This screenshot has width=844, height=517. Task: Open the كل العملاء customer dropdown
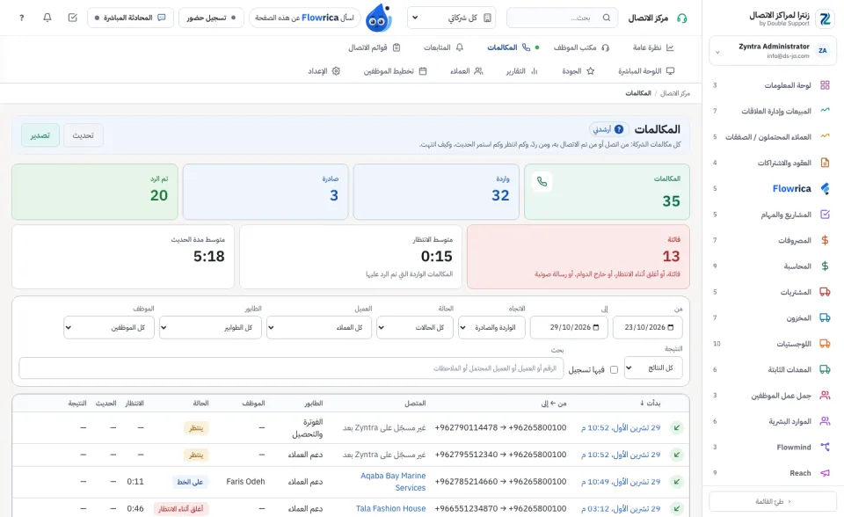tap(319, 327)
